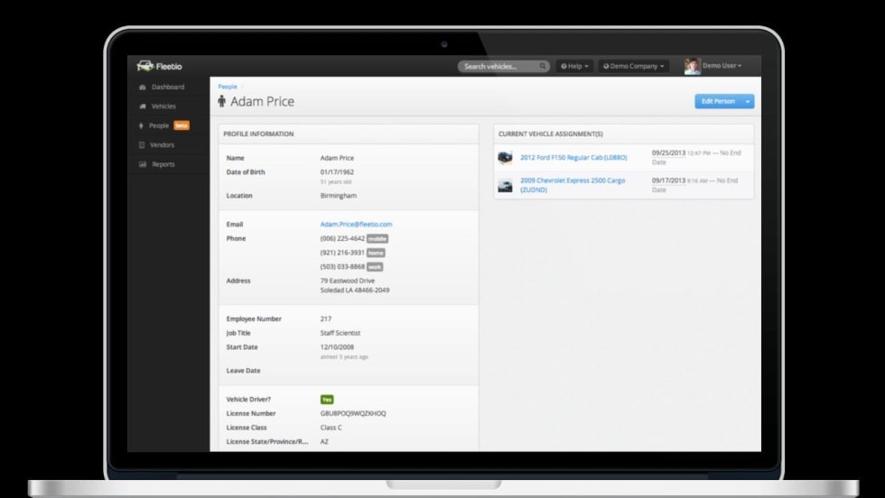This screenshot has height=498, width=885.
Task: Open the Help dropdown menu
Action: click(x=574, y=66)
